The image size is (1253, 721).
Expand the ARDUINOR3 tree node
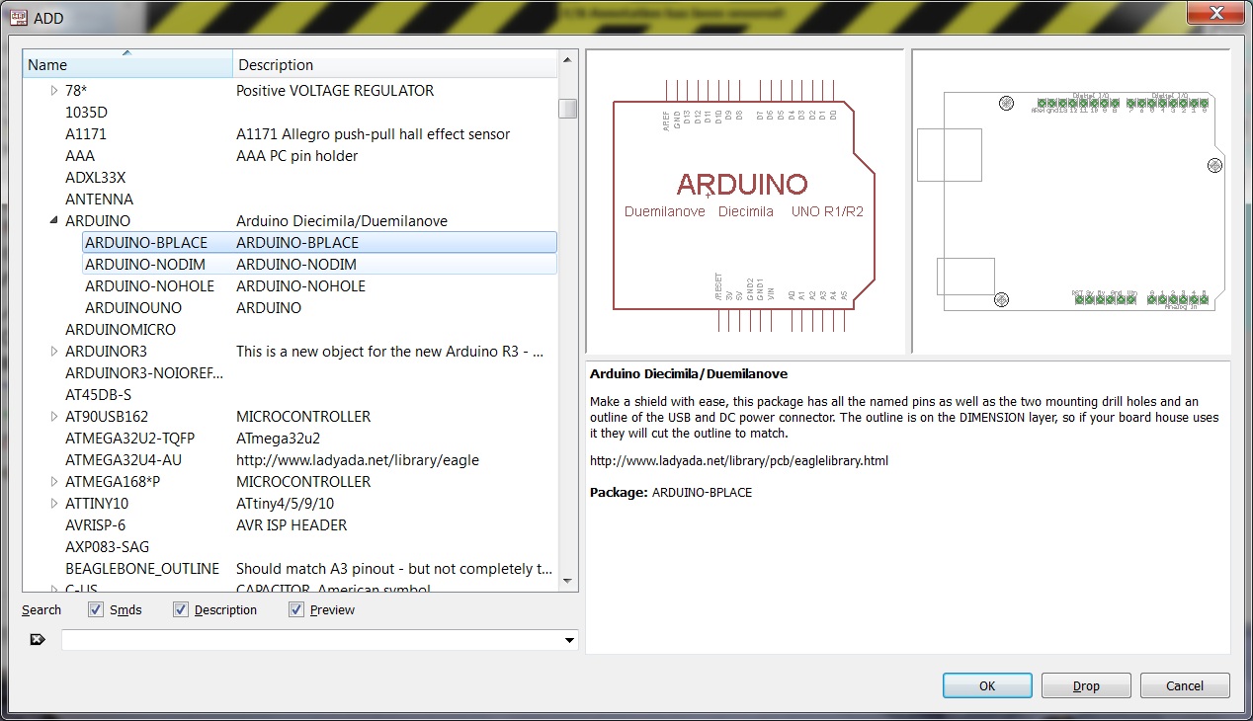point(54,352)
